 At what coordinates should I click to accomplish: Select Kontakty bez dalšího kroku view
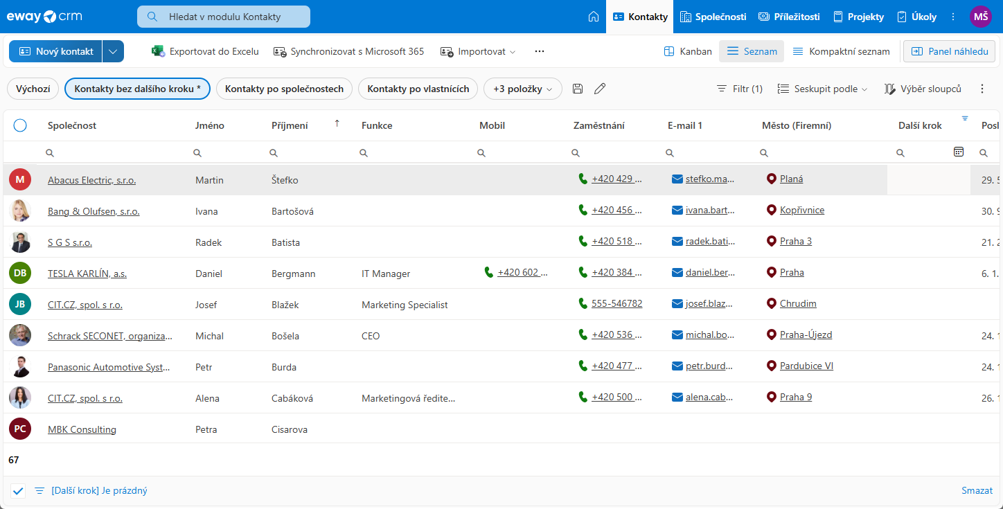pos(137,89)
